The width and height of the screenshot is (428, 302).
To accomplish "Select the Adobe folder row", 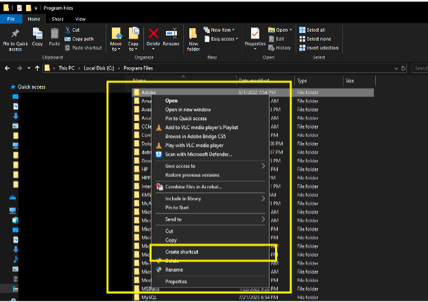I will point(253,93).
